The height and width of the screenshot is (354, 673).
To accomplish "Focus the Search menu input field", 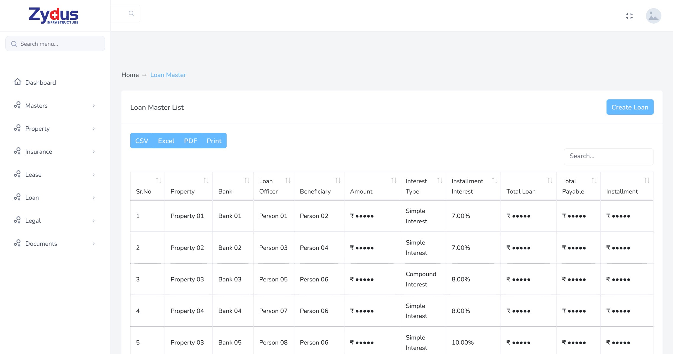I will [x=55, y=44].
